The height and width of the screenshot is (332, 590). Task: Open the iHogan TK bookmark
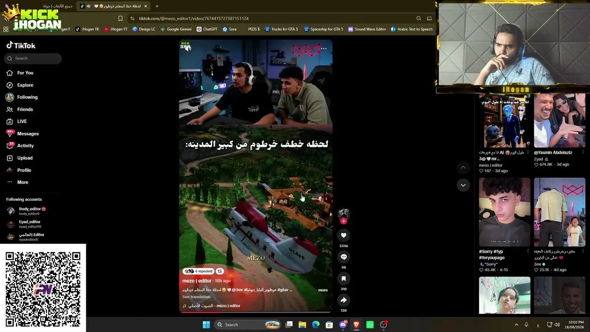[x=87, y=29]
